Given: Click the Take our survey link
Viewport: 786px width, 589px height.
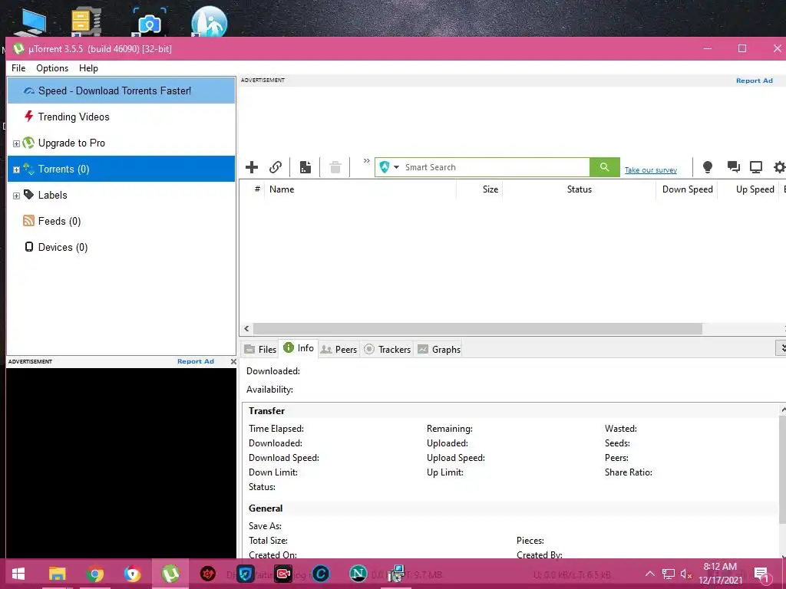Looking at the screenshot, I should (x=651, y=170).
